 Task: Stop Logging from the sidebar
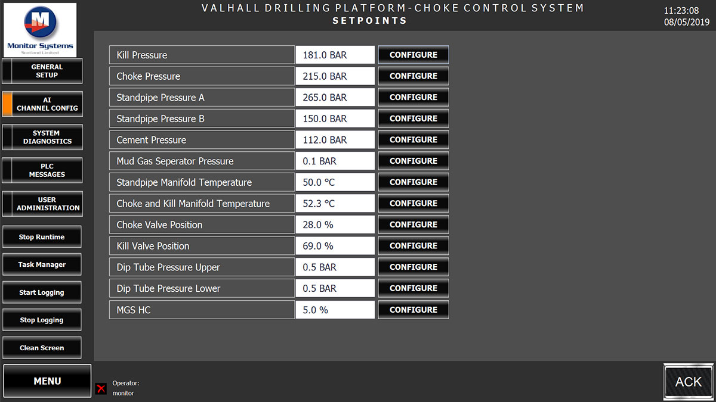point(42,320)
